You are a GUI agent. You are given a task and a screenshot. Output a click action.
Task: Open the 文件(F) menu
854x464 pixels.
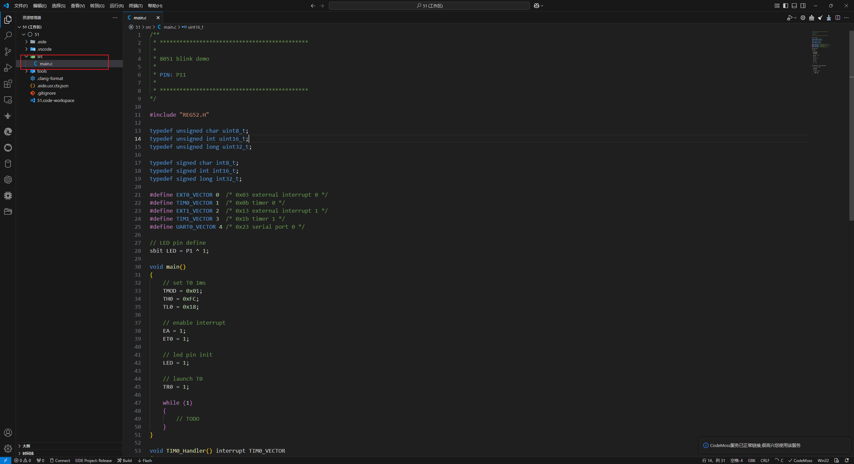pos(21,6)
